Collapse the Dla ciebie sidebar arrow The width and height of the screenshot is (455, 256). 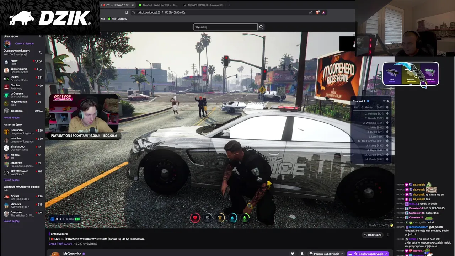pyautogui.click(x=41, y=36)
